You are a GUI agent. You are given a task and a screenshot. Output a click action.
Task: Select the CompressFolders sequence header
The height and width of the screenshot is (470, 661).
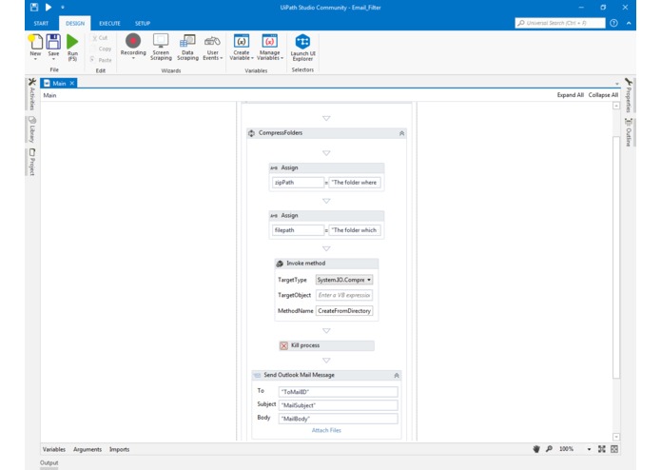point(326,133)
